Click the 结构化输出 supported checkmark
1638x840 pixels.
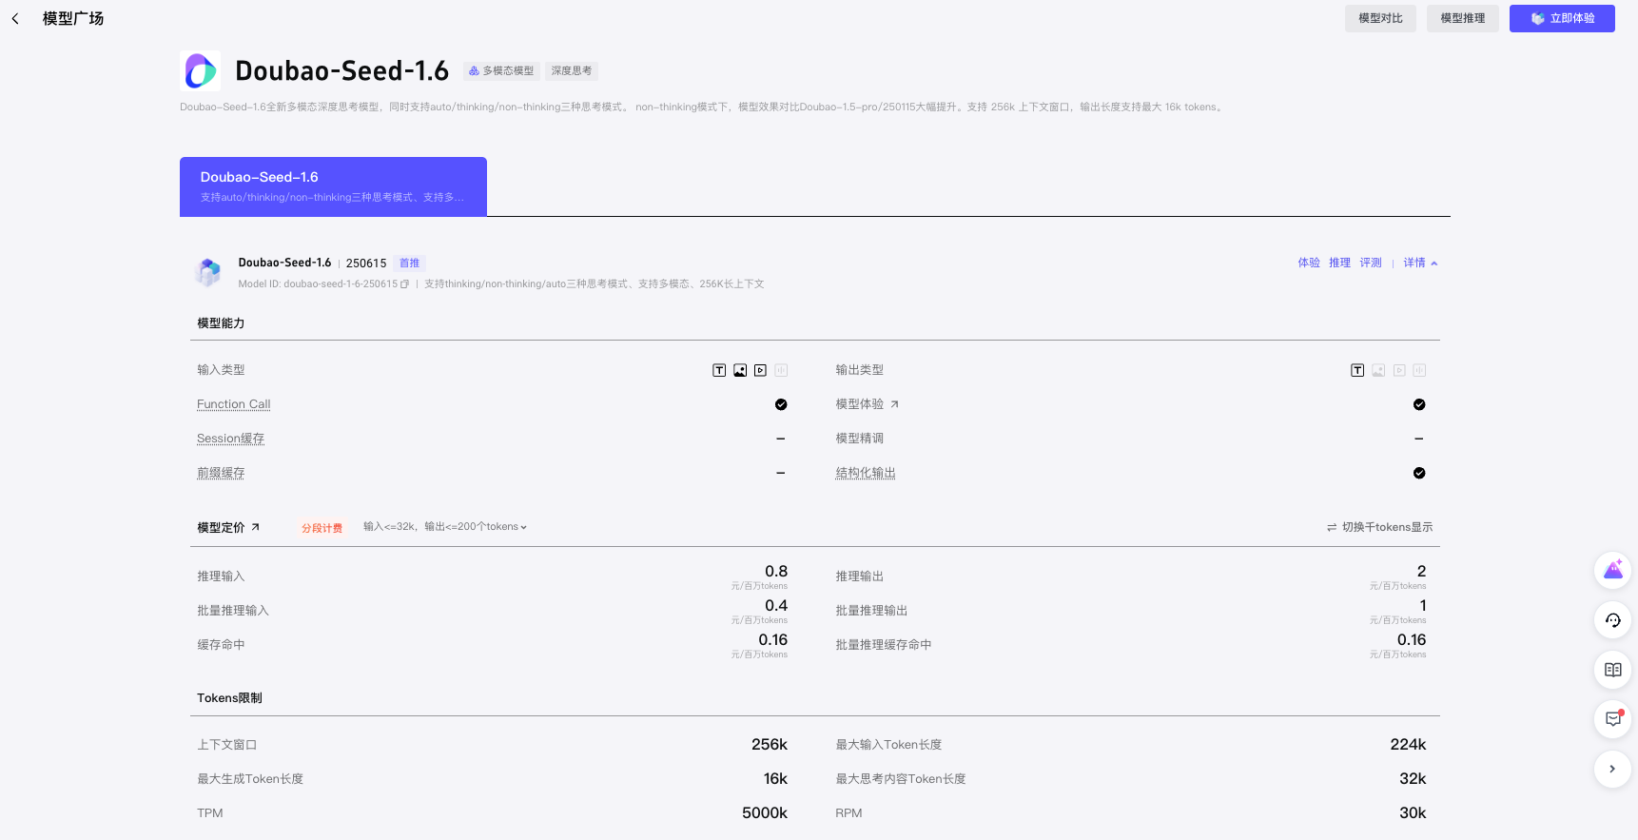(1419, 473)
